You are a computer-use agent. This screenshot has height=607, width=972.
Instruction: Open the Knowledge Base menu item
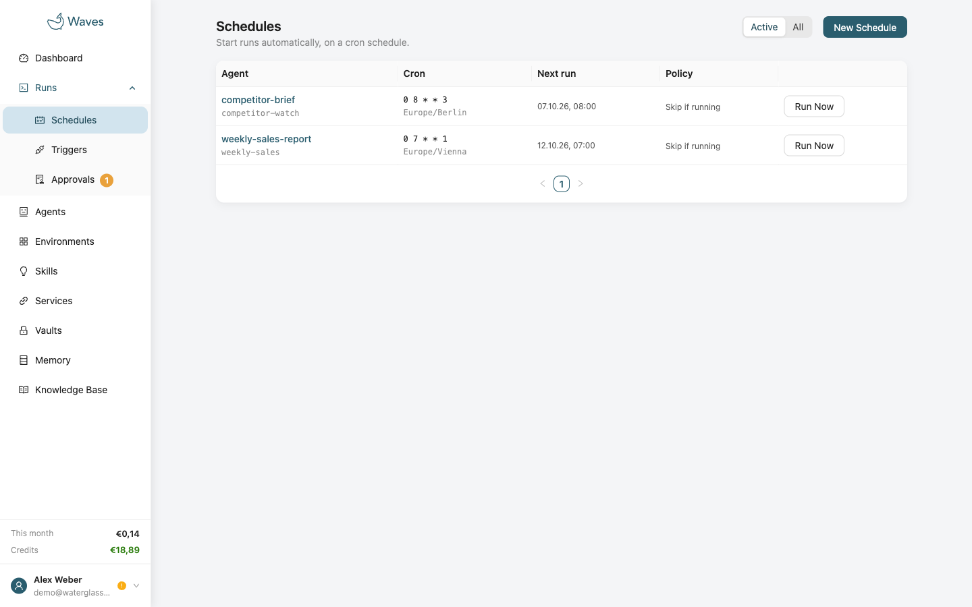76,390
